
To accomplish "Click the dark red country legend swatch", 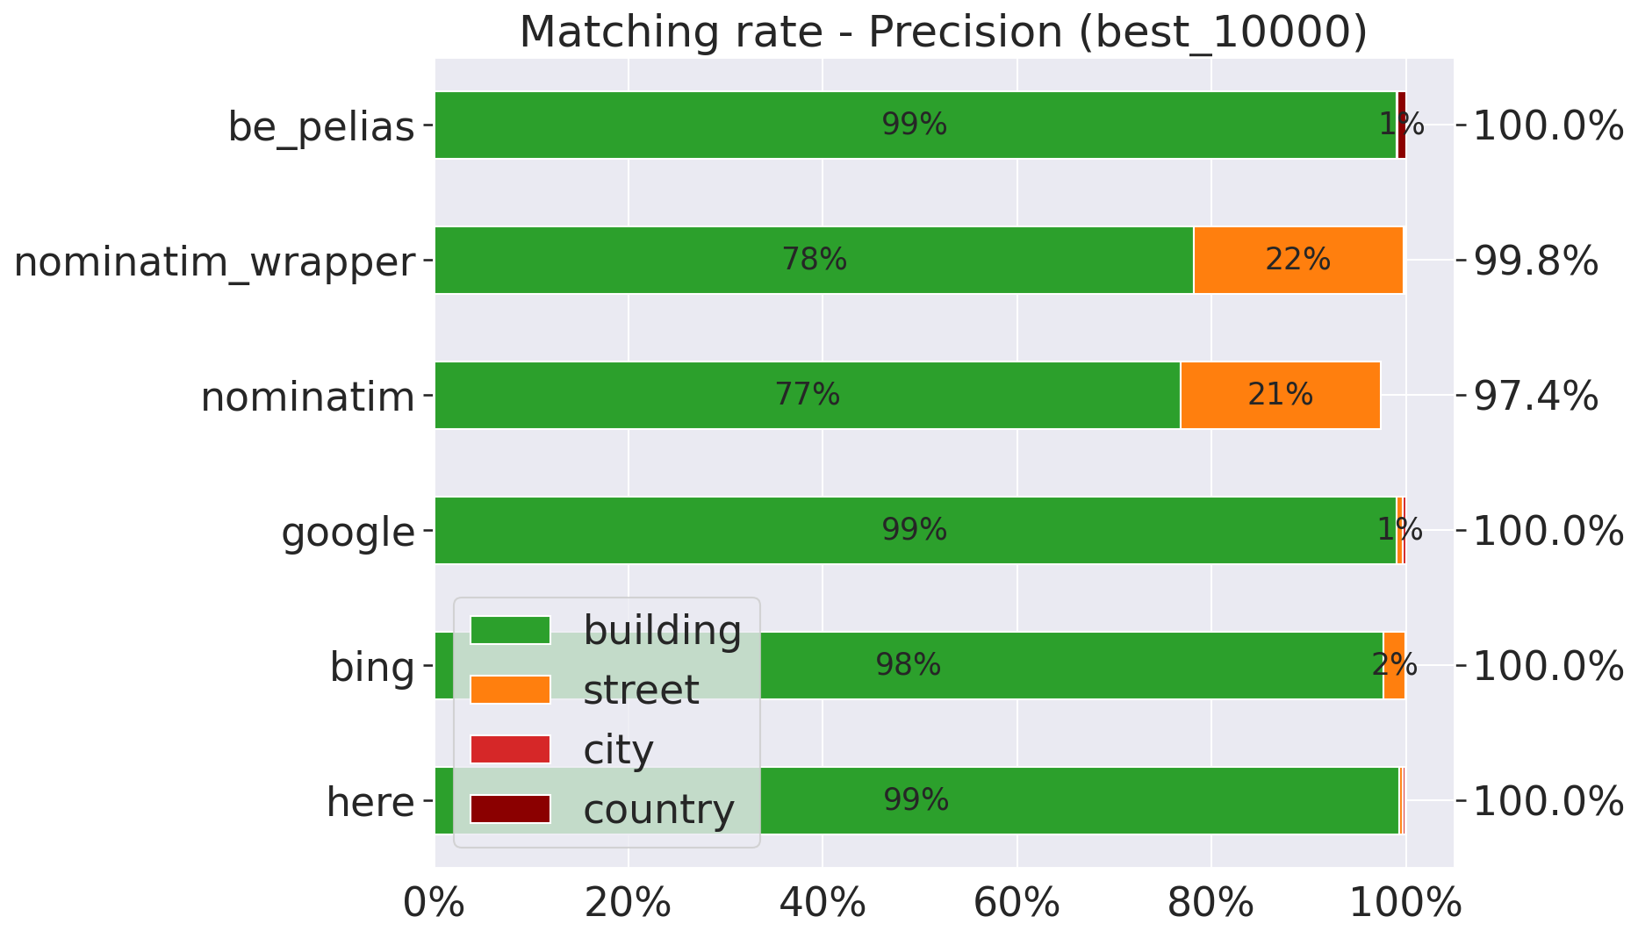I will (510, 809).
